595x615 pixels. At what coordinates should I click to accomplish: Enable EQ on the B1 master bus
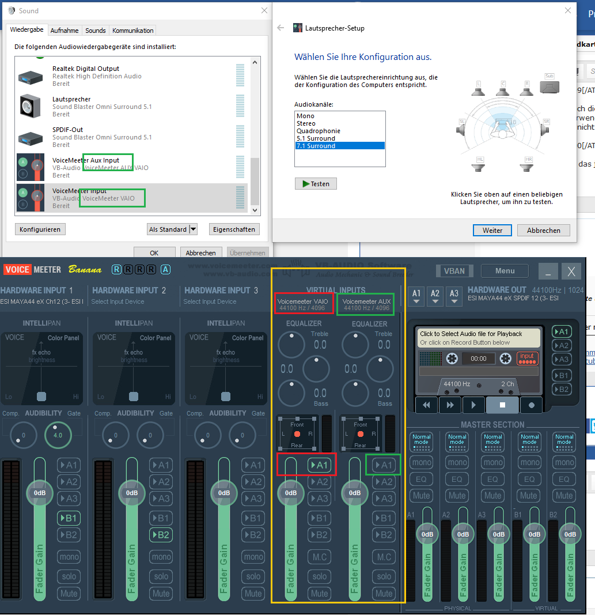[529, 480]
